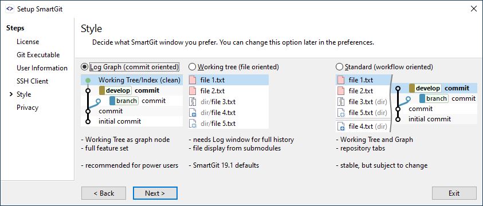Click the dir/file 5.txt missing file icon
483x206 pixels.
coord(193,124)
